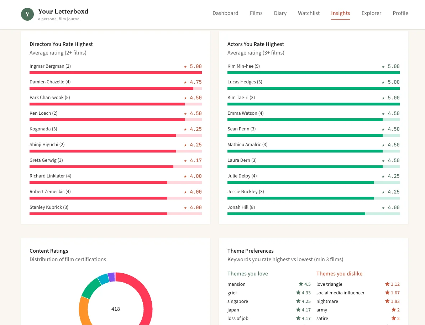Click the star icon beside Kim Min-hee's rating

[x=383, y=66]
